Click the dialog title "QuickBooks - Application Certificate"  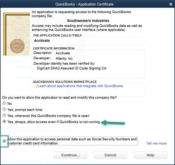click(84, 4)
